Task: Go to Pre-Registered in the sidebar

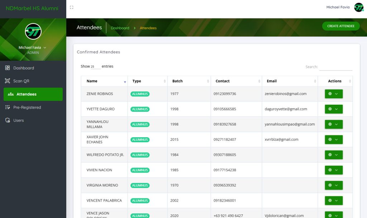Action: point(27,107)
